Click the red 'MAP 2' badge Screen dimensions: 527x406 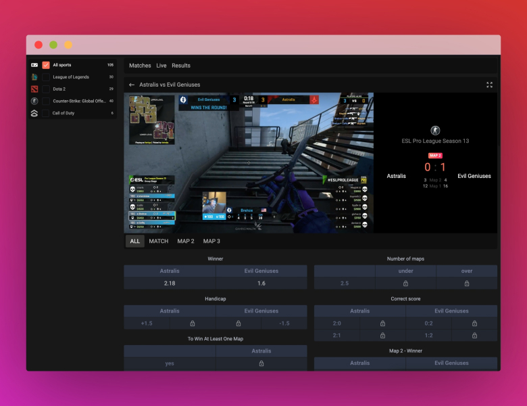(x=435, y=156)
